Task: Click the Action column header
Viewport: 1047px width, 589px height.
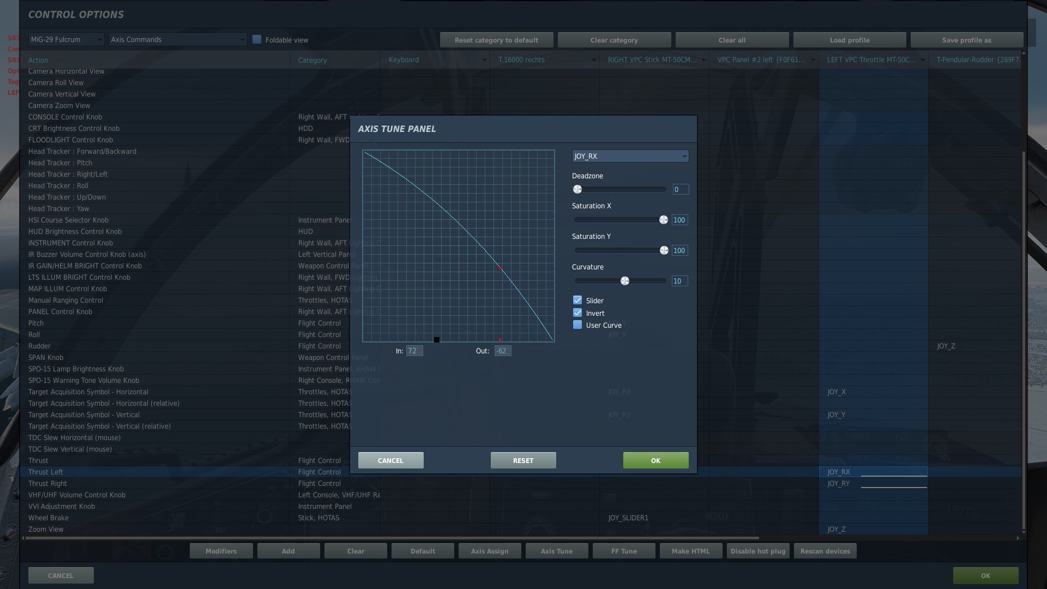Action: (x=38, y=60)
